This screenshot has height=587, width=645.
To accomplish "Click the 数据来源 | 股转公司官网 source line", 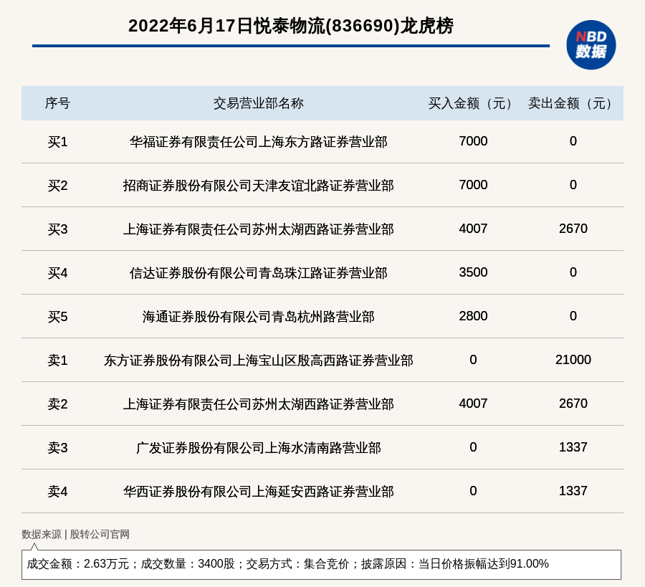I will (75, 535).
